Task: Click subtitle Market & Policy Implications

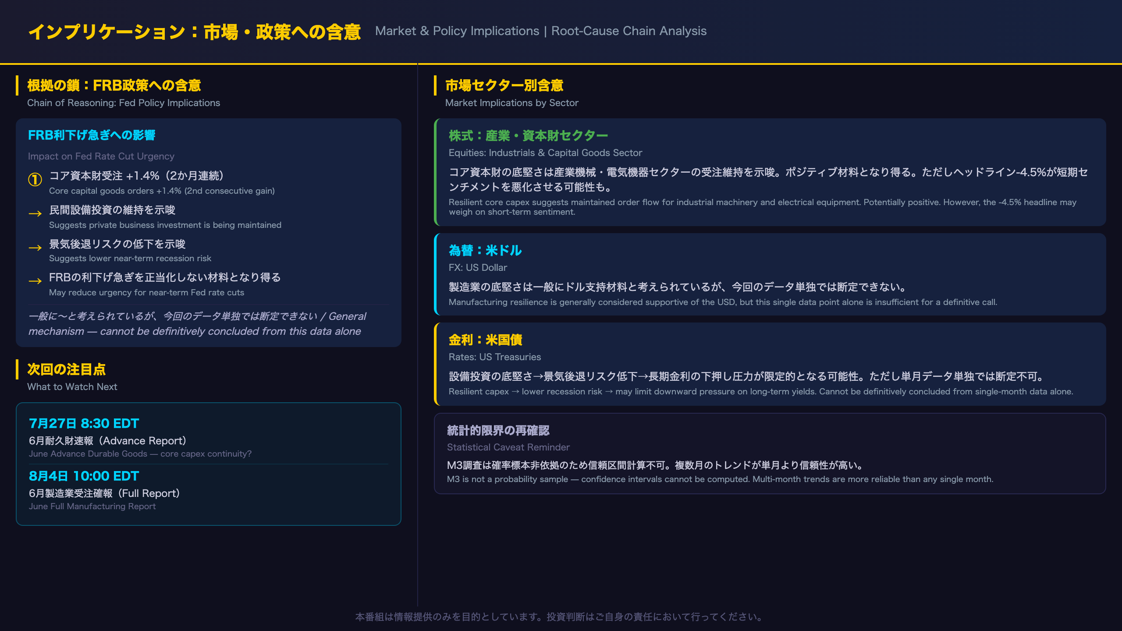Action: 457,31
